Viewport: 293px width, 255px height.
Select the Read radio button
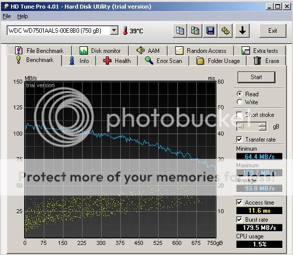click(x=240, y=94)
